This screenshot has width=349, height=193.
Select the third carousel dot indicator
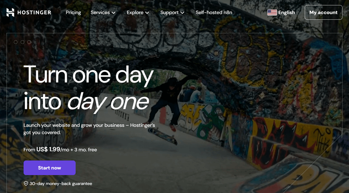click(x=29, y=42)
